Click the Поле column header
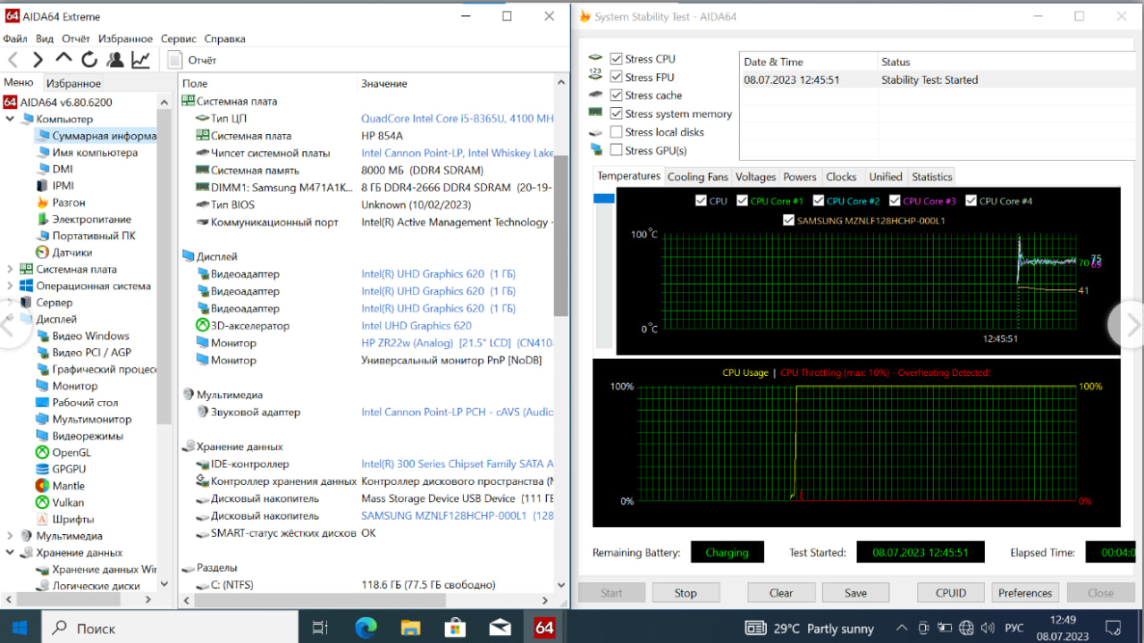Viewport: 1144px width, 643px height. tap(195, 84)
